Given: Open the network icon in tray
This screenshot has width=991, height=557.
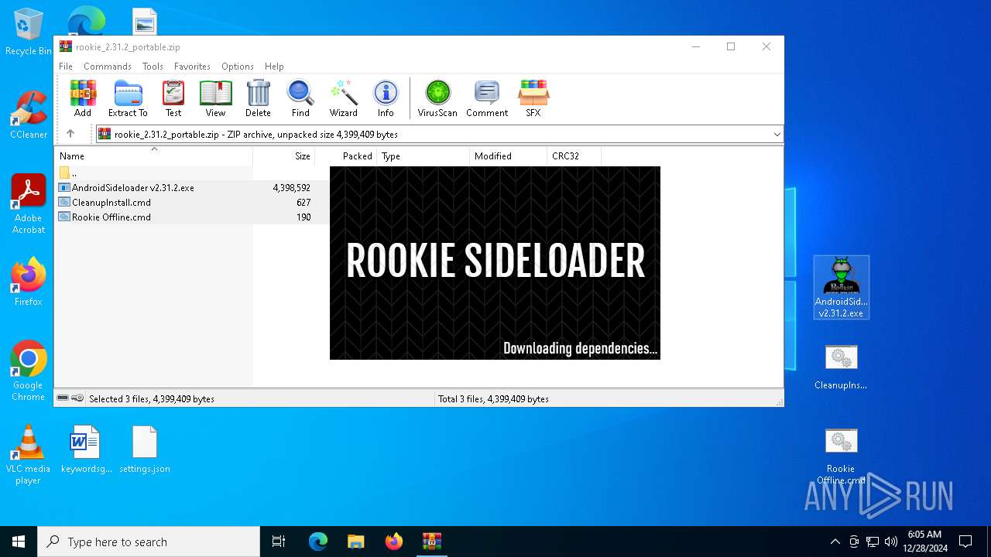Looking at the screenshot, I should tap(873, 542).
